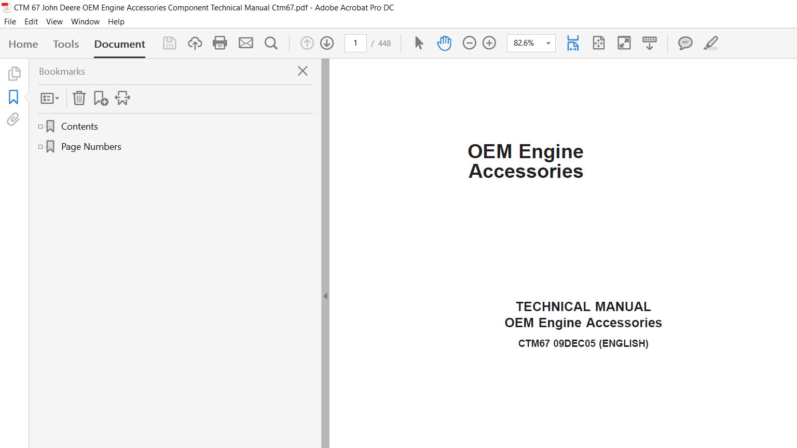Go to next page arrow

click(x=327, y=43)
